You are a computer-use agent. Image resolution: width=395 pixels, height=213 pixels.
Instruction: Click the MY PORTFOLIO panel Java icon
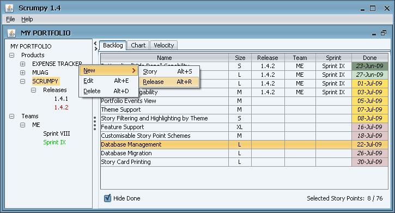click(x=11, y=33)
